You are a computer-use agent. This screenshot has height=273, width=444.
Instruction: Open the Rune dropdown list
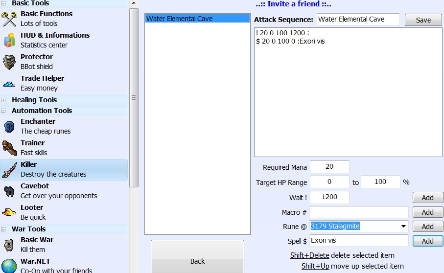click(403, 227)
